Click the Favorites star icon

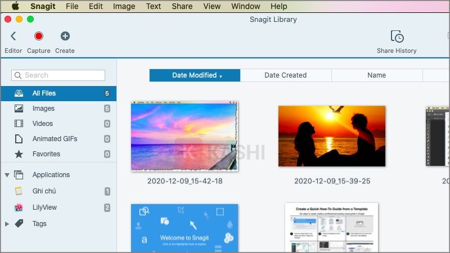click(19, 154)
